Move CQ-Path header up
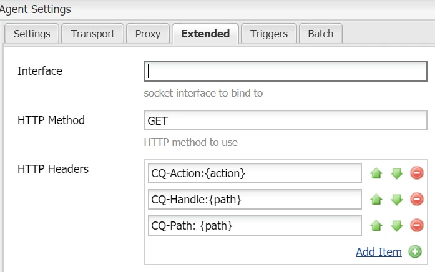Screen dimensions: 435x272 point(376,225)
